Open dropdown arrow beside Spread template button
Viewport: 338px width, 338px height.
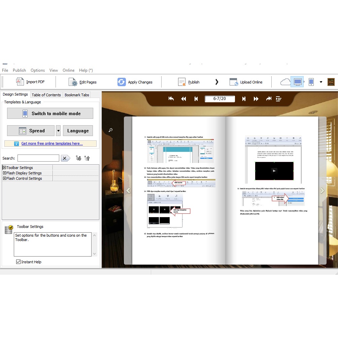click(58, 131)
